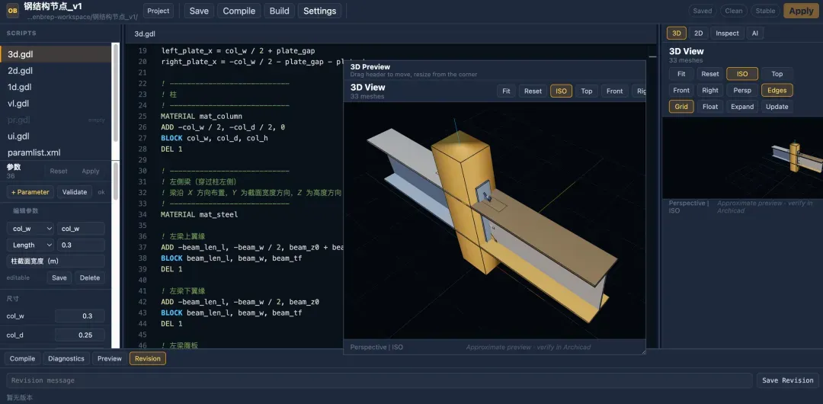Screen dimensions: 823x404
Task: Open the vl.gdl script
Action: [56, 103]
